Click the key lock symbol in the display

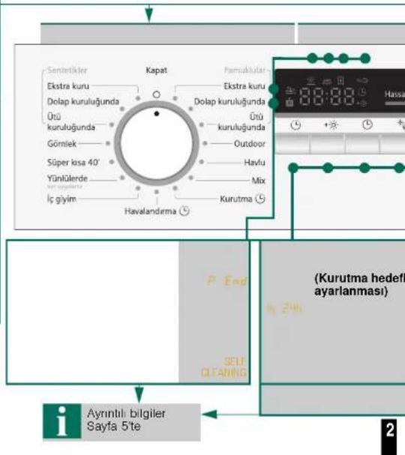tap(362, 80)
